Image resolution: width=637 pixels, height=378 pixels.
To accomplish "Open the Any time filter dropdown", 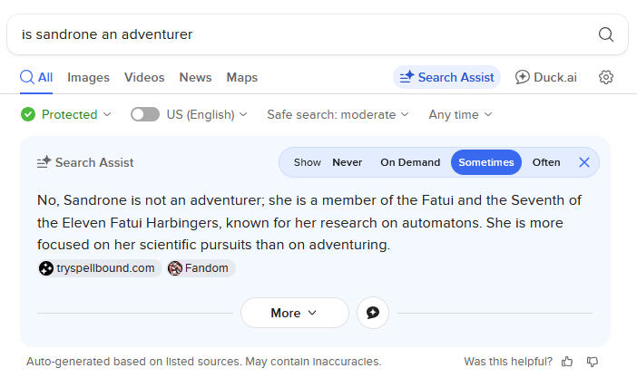I will (460, 114).
